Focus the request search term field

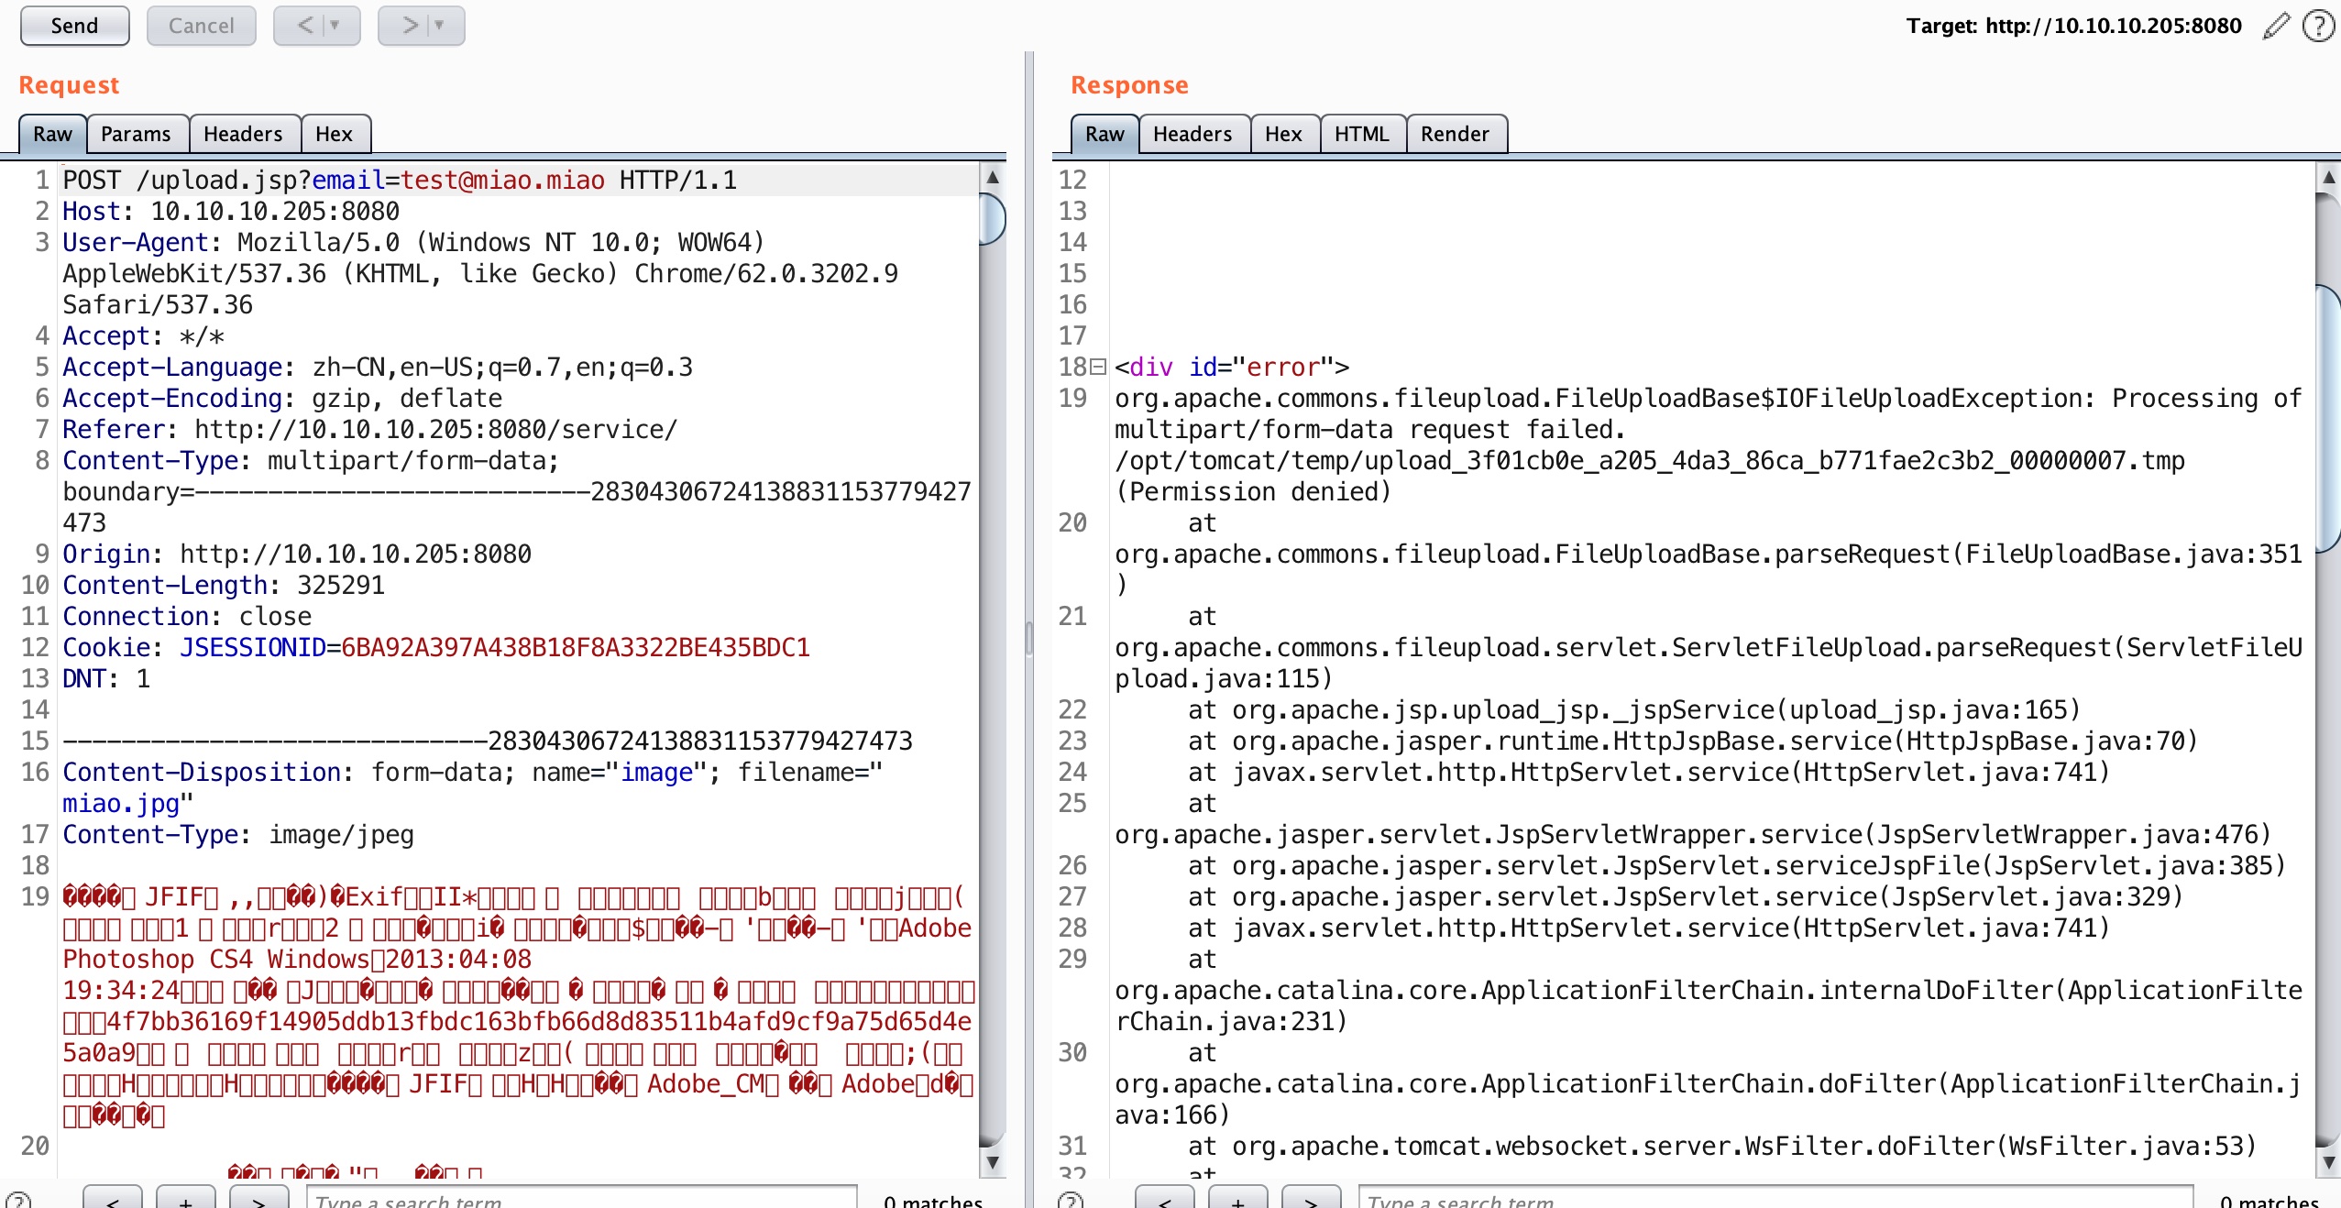pos(581,1200)
